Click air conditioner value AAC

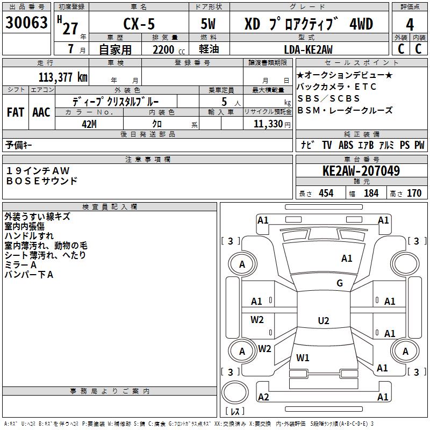41,112
